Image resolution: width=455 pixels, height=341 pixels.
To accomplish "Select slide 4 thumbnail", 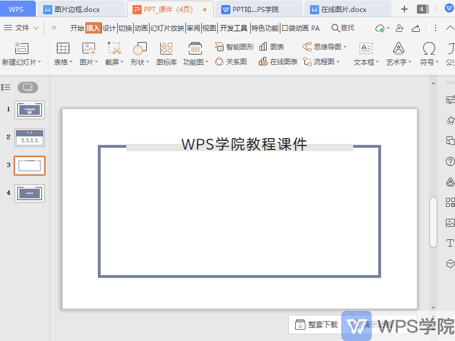I will pyautogui.click(x=30, y=193).
